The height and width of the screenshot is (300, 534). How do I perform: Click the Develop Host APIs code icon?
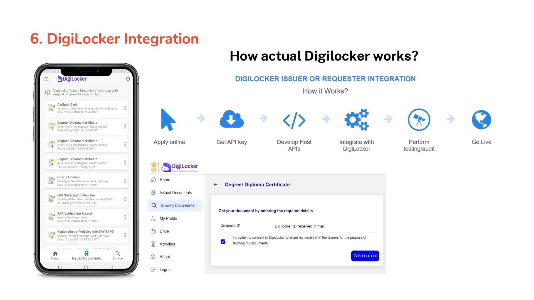[x=294, y=120]
